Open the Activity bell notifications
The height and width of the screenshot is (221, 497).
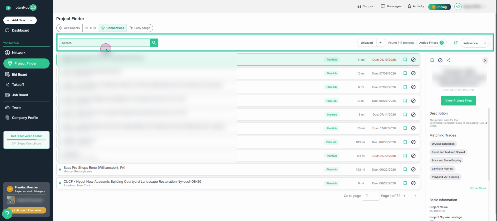coord(416,6)
